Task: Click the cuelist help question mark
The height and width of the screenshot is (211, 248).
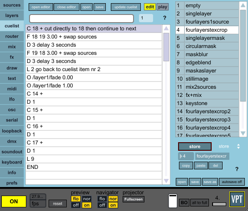Action: coord(164,18)
